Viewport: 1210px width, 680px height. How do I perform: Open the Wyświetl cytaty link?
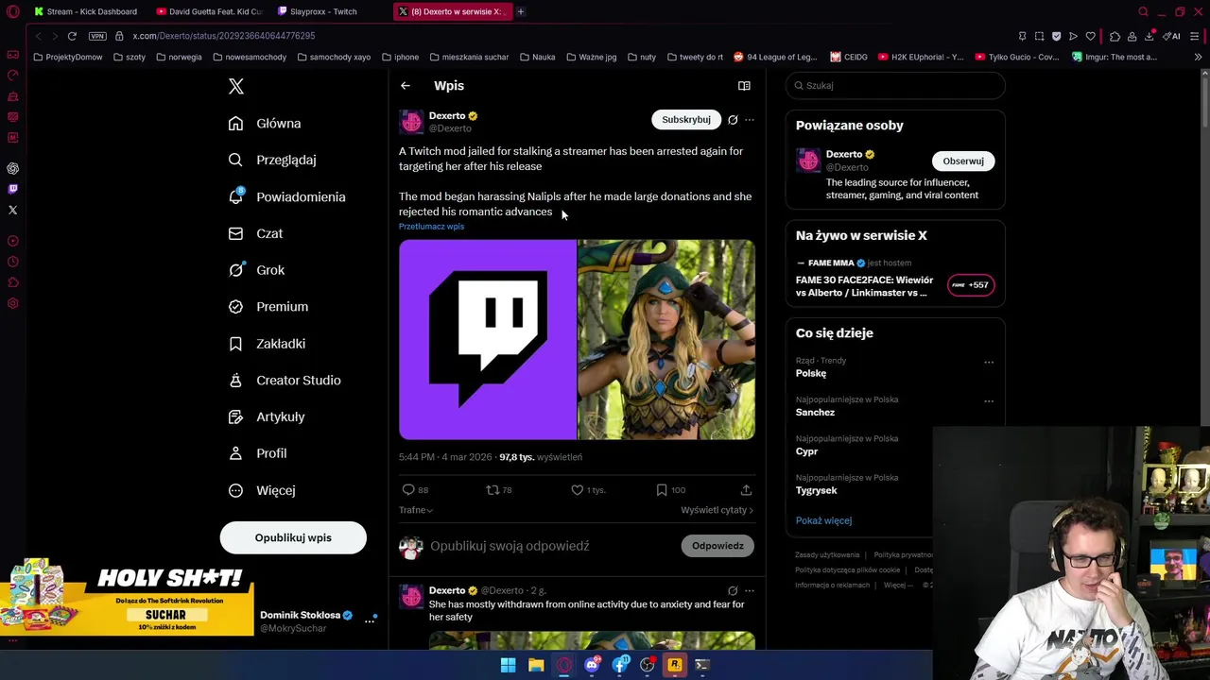717,510
